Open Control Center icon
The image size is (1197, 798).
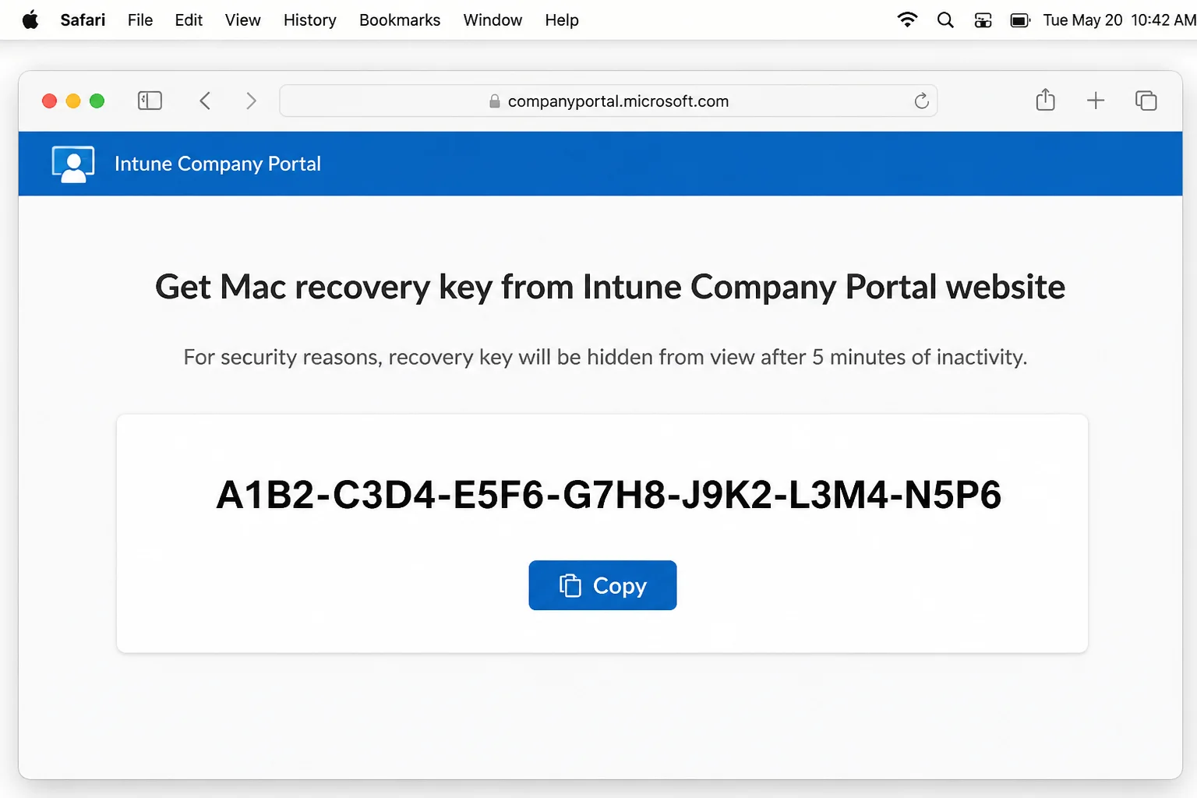pyautogui.click(x=983, y=20)
